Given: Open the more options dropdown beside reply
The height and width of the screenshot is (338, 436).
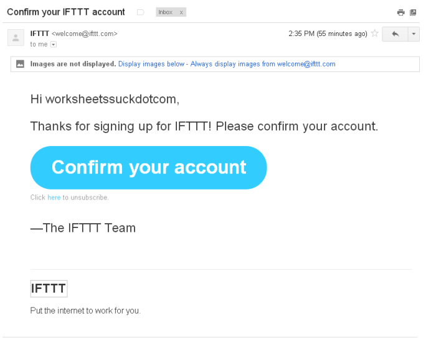Looking at the screenshot, I should [x=414, y=34].
